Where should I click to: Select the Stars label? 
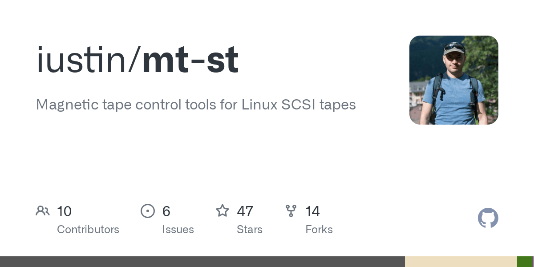pyautogui.click(x=250, y=230)
